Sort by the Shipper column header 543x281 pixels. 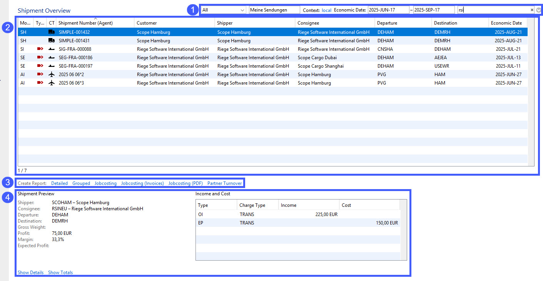tap(255, 23)
